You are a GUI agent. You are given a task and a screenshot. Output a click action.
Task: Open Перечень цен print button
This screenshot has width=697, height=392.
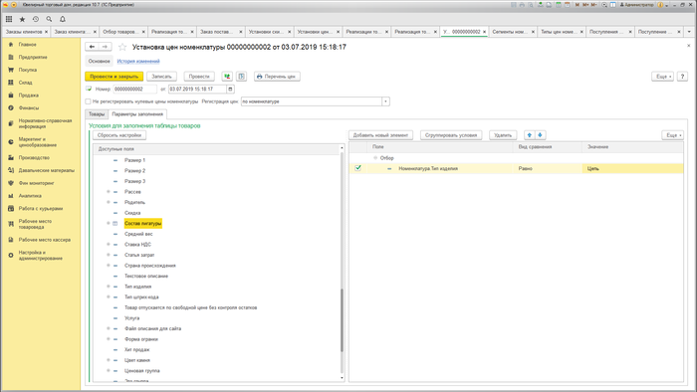pyautogui.click(x=278, y=77)
